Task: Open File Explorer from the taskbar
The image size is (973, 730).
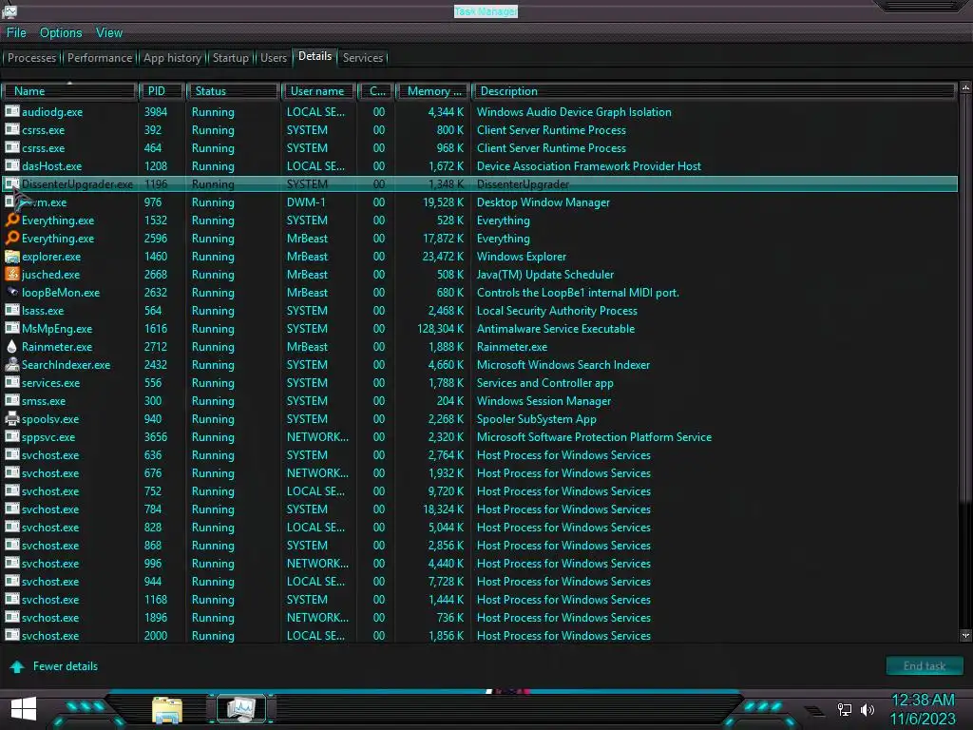Action: point(167,709)
